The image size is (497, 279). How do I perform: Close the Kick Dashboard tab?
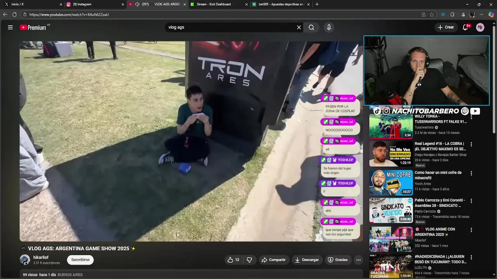tap(247, 4)
